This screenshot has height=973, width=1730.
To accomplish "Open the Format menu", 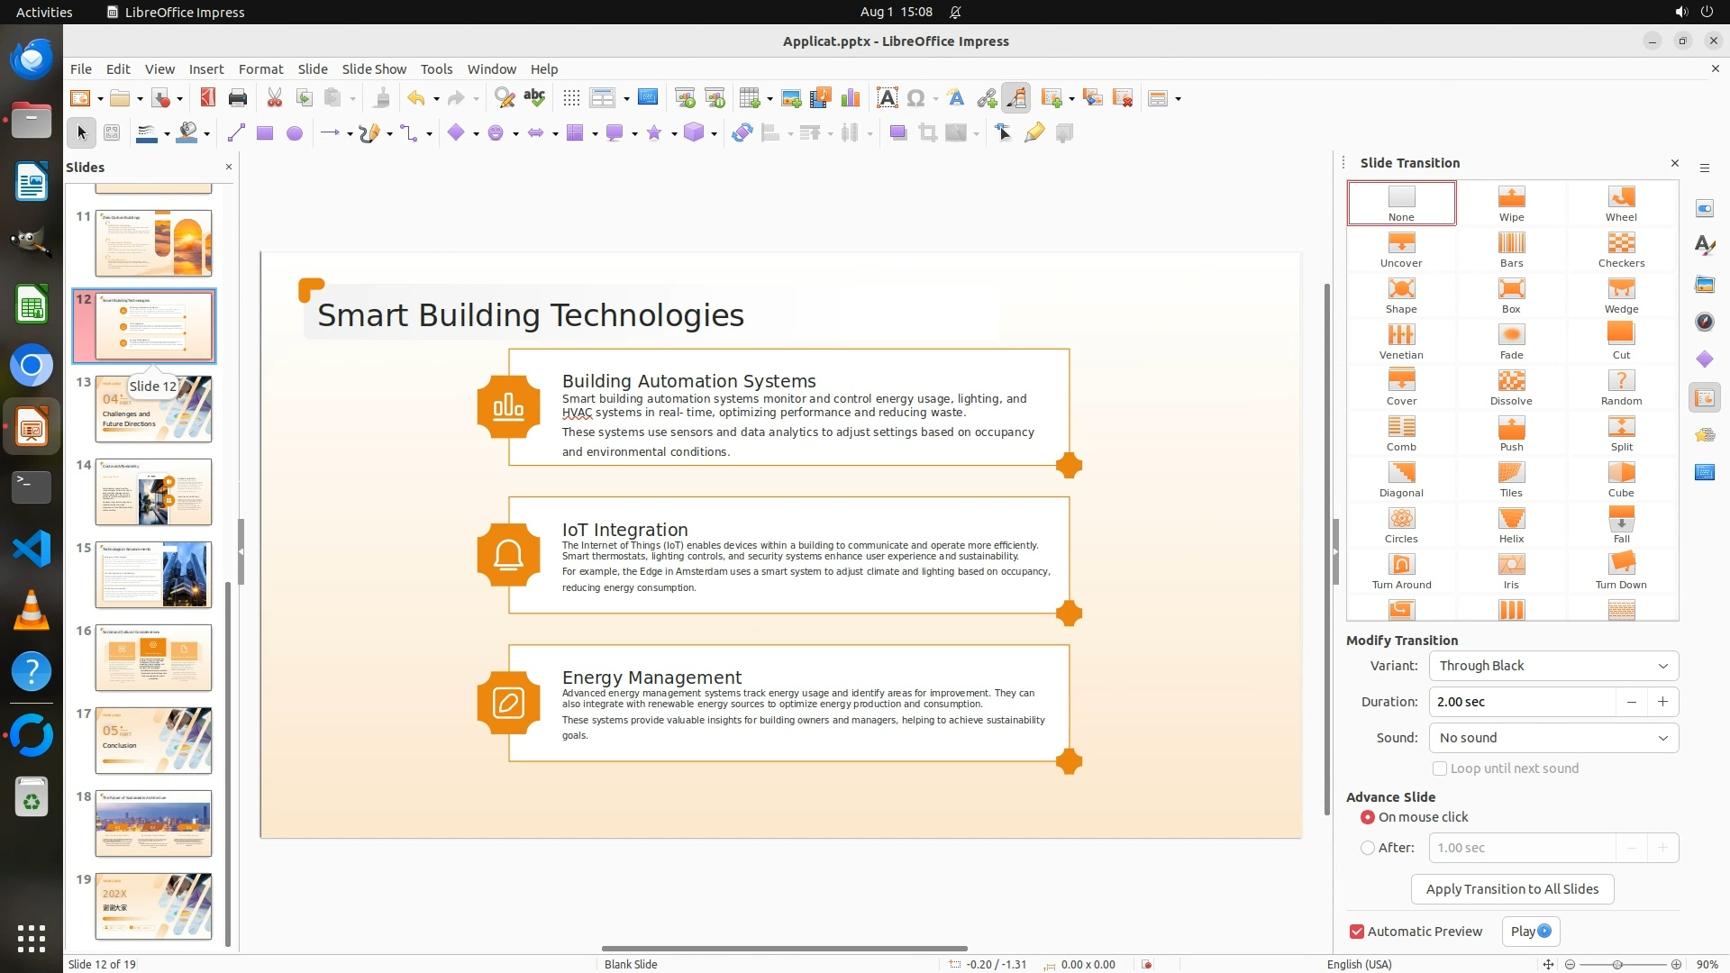I will [260, 68].
